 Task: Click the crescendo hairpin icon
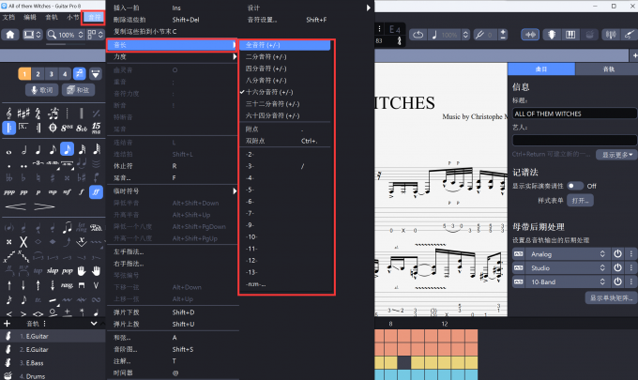(x=16, y=206)
